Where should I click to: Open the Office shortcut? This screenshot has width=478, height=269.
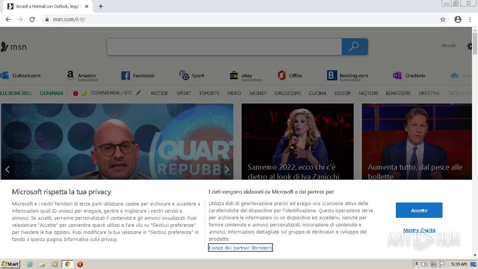point(290,75)
